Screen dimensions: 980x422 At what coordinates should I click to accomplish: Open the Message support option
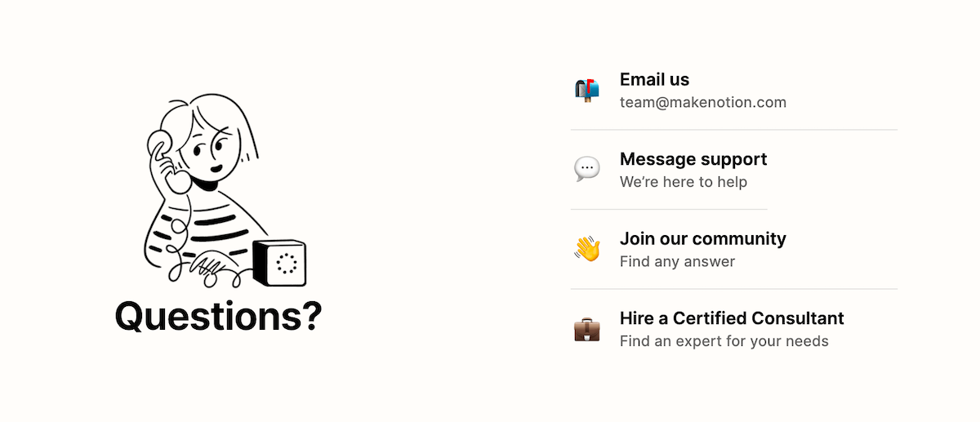click(693, 159)
